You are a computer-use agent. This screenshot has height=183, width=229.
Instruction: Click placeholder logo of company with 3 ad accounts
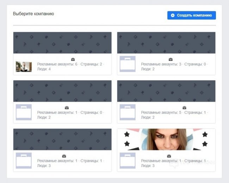click(127, 64)
